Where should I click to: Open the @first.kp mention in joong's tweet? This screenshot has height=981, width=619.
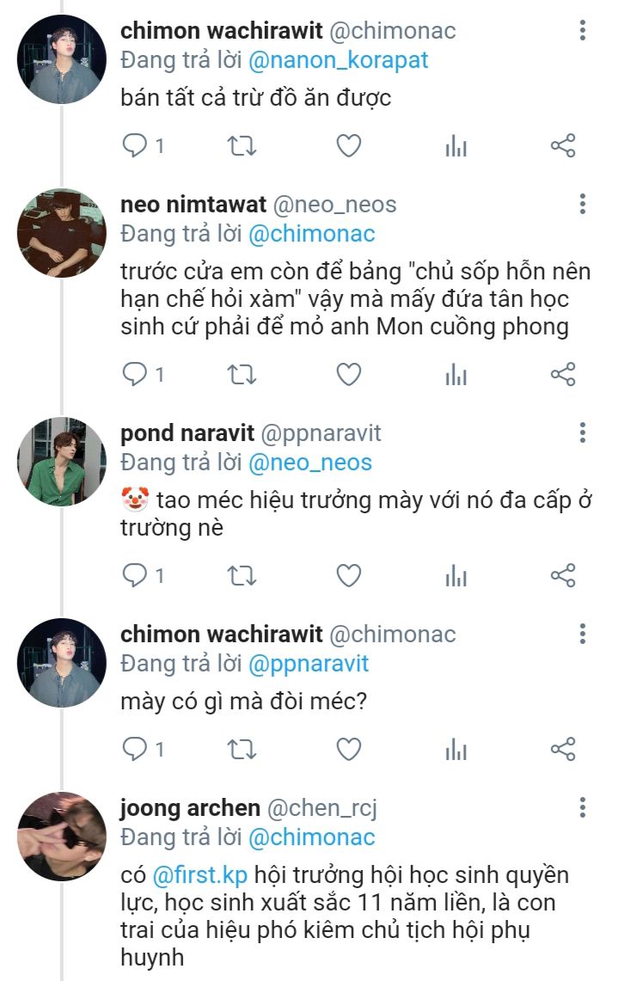point(199,875)
